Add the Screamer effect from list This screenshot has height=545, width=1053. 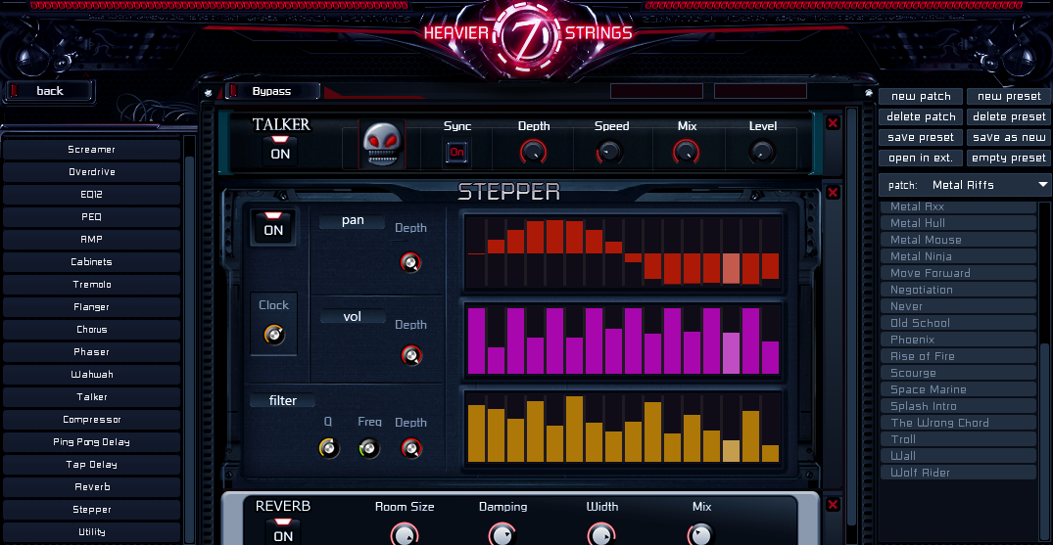(92, 150)
